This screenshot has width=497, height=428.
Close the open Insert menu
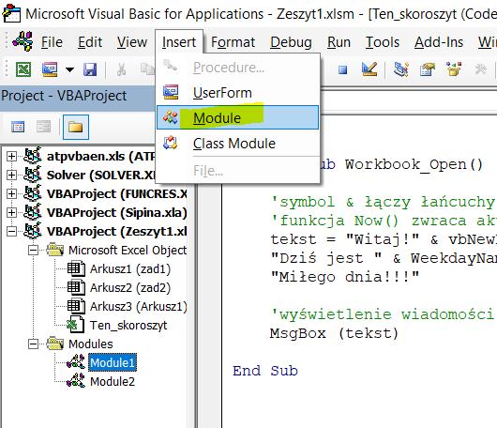pyautogui.click(x=179, y=42)
